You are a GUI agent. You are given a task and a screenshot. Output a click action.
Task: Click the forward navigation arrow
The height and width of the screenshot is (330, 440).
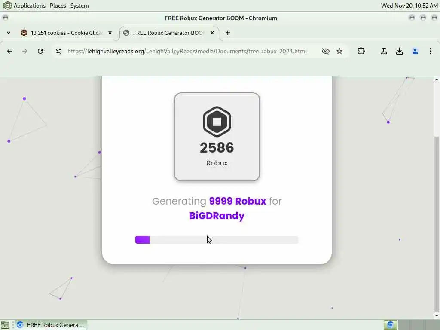tap(25, 51)
